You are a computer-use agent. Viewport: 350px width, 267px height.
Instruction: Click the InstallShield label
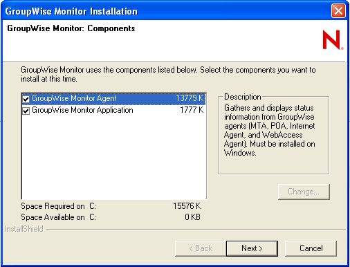pos(24,229)
